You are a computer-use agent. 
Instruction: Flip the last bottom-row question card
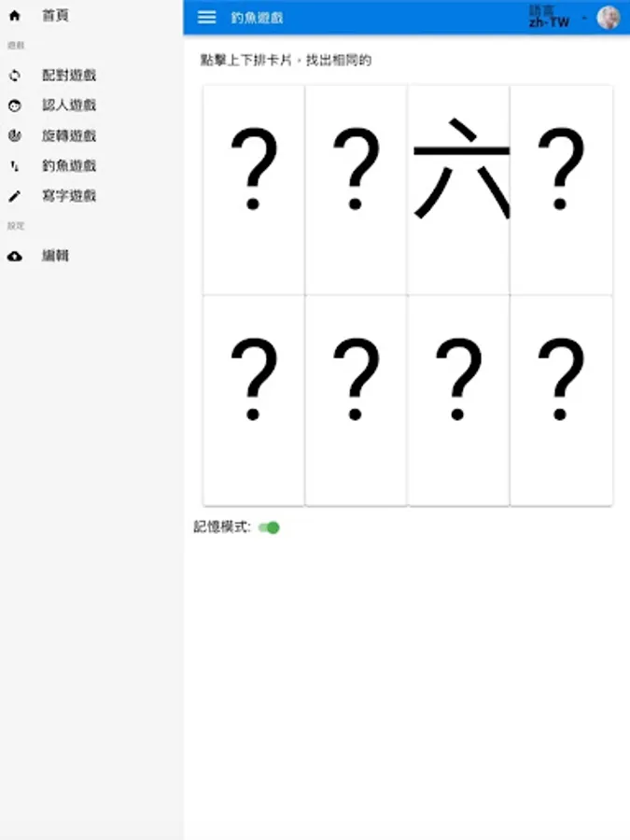(561, 400)
